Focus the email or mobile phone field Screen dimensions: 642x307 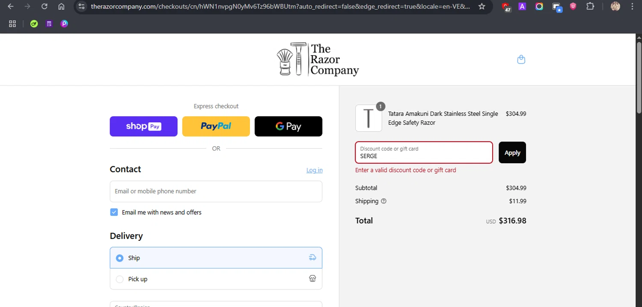(216, 191)
